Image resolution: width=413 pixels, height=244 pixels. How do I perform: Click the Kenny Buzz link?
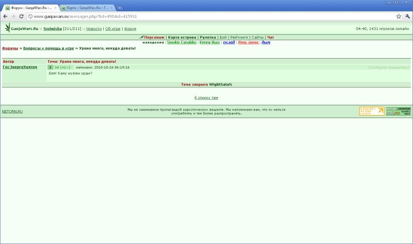pyautogui.click(x=210, y=42)
